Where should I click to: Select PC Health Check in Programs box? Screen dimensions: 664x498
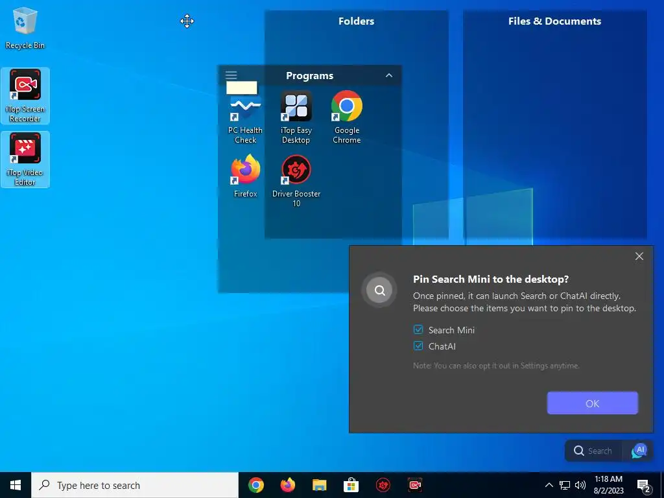245,117
